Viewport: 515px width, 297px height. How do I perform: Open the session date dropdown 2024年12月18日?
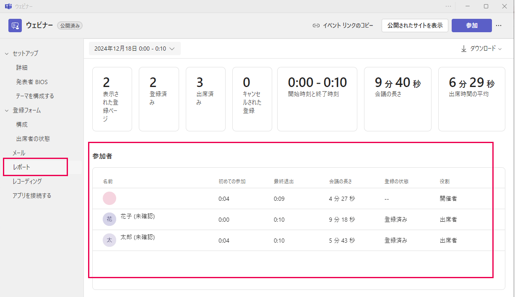coord(135,49)
